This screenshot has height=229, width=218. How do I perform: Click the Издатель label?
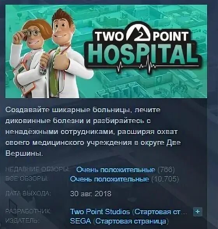pos(22,221)
